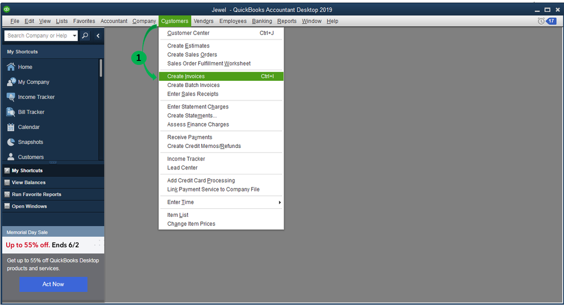Close the open Customers menu

174,21
